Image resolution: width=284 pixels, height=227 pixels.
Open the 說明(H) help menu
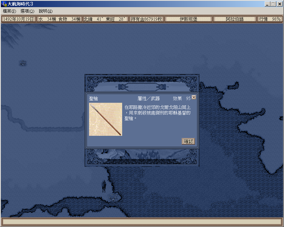[x=45, y=11]
